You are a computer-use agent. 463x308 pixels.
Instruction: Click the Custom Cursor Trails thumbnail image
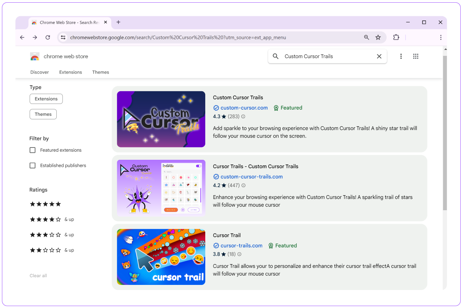[161, 119]
